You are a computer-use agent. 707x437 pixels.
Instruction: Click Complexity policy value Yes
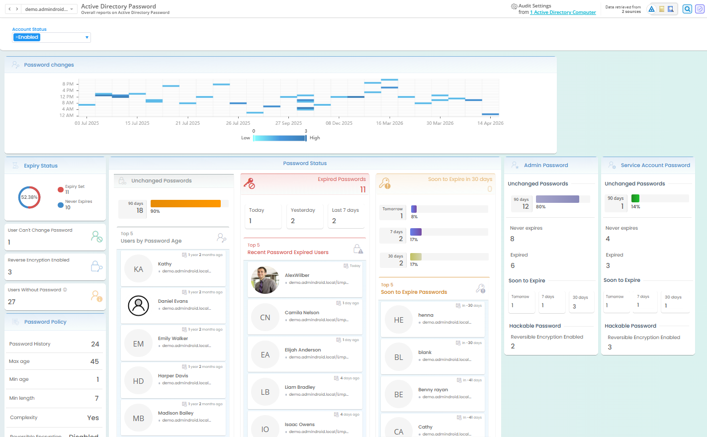tap(93, 418)
